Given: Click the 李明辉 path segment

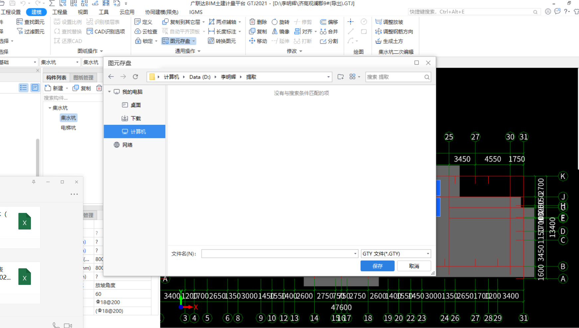Looking at the screenshot, I should tap(229, 77).
